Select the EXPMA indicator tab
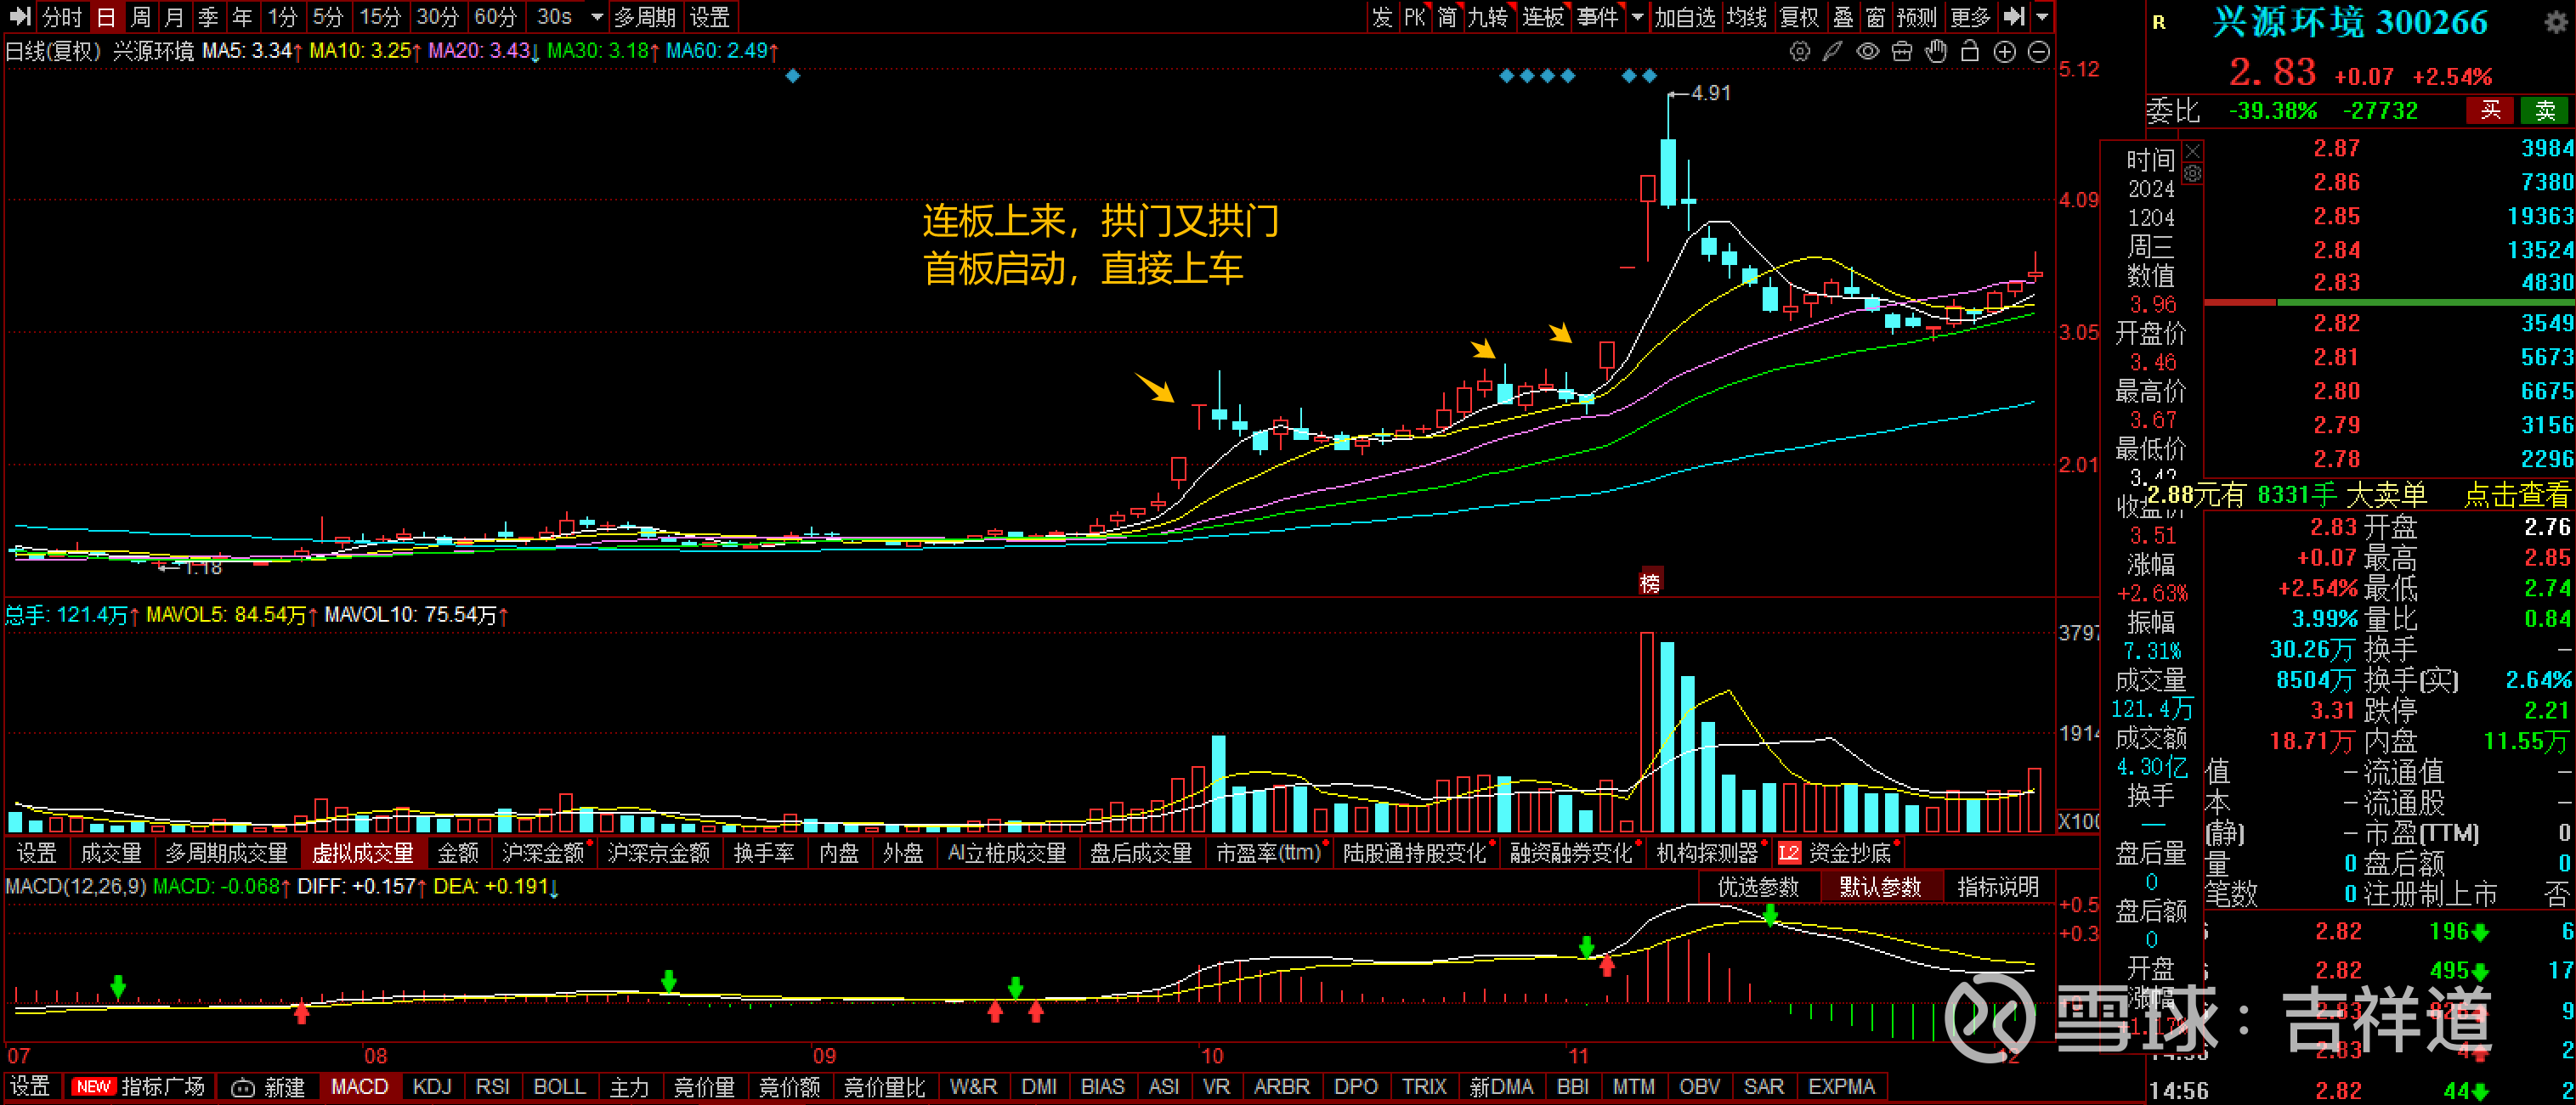 click(x=1841, y=1087)
